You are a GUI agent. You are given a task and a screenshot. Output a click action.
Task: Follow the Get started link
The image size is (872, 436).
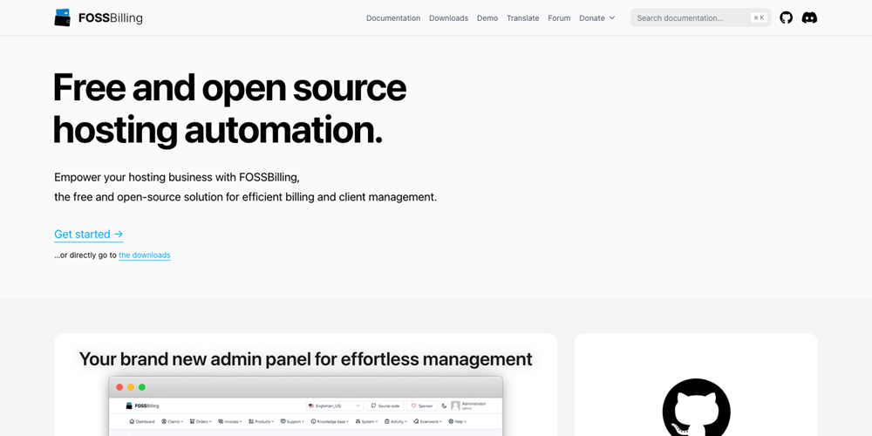click(88, 234)
